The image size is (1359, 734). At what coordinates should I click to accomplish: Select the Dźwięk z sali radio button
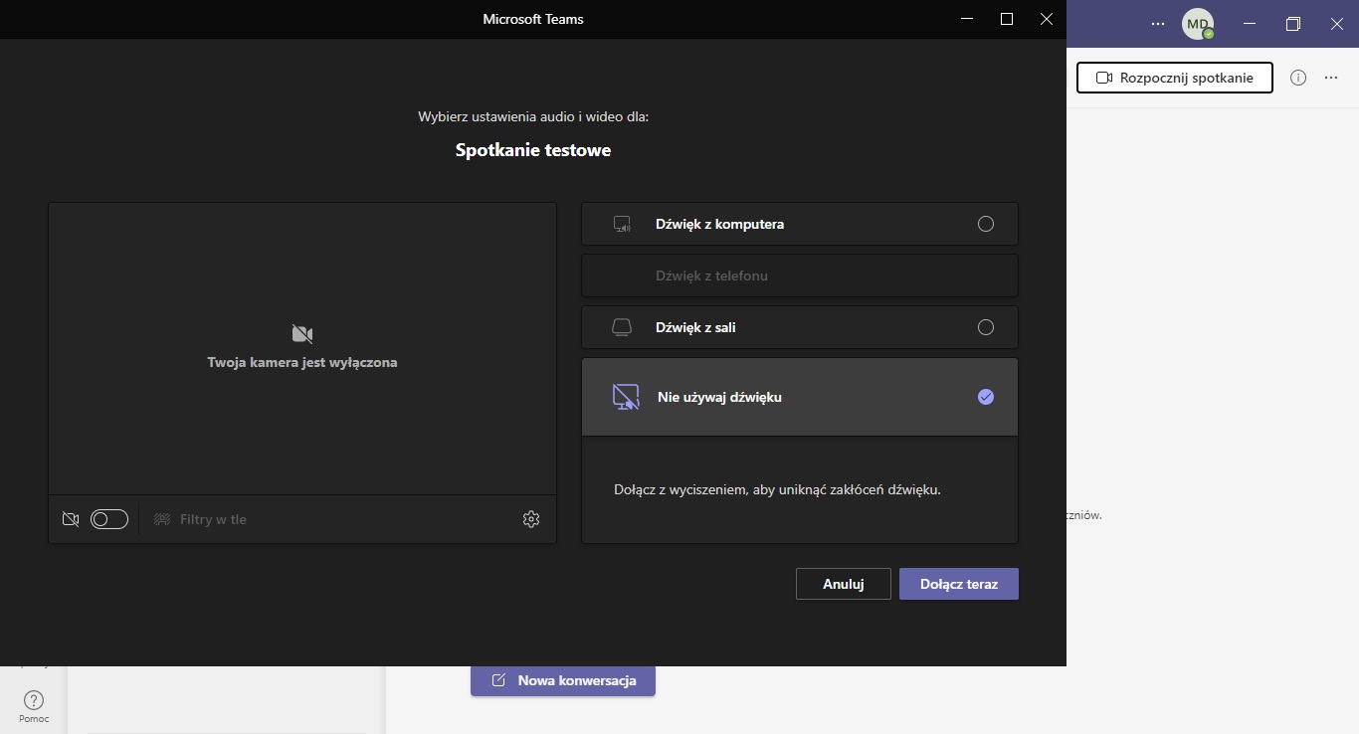click(x=986, y=327)
